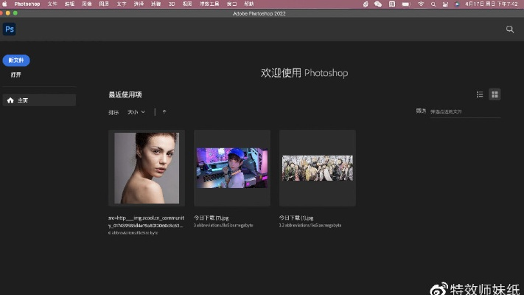The image size is (524, 295).
Task: Click the 今日下载 (7).jpg file name
Action: point(212,218)
